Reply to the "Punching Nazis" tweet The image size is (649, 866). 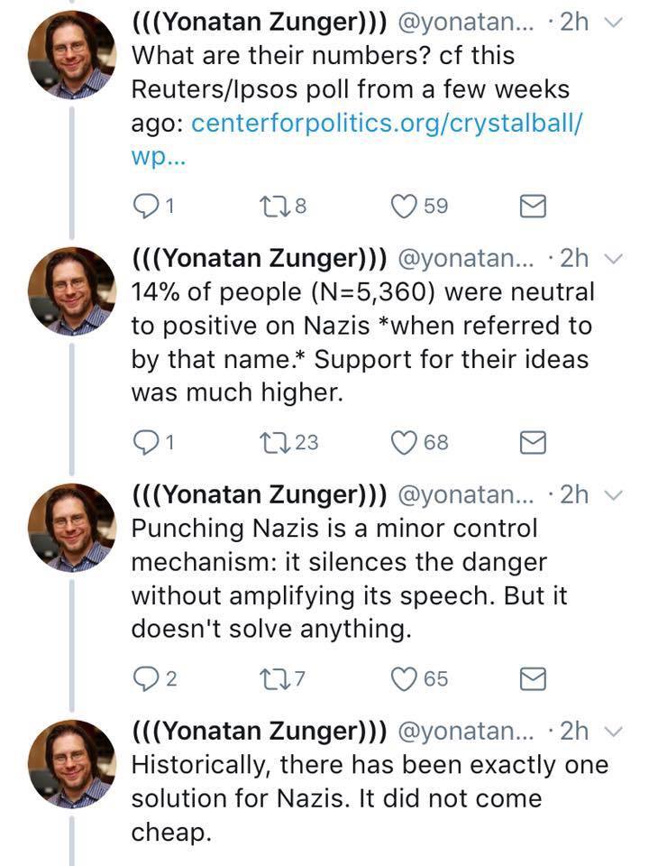[146, 678]
